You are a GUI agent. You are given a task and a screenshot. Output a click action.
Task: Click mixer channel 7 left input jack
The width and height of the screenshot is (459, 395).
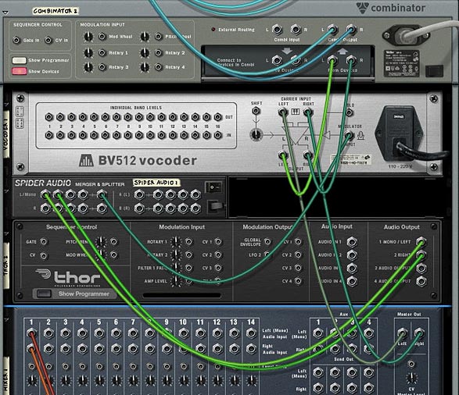(x=133, y=333)
